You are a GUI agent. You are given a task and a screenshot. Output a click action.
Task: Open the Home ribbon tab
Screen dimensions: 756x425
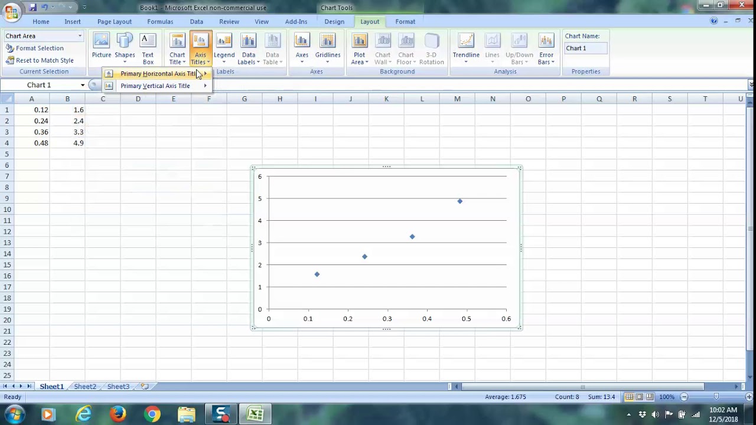[x=41, y=22]
